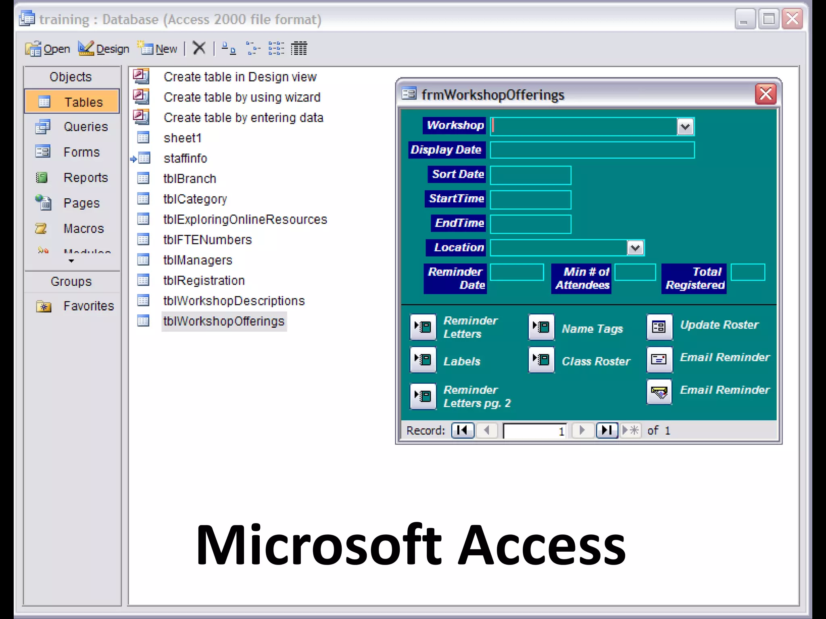Switch to Details view icon
826x619 pixels.
coord(299,48)
